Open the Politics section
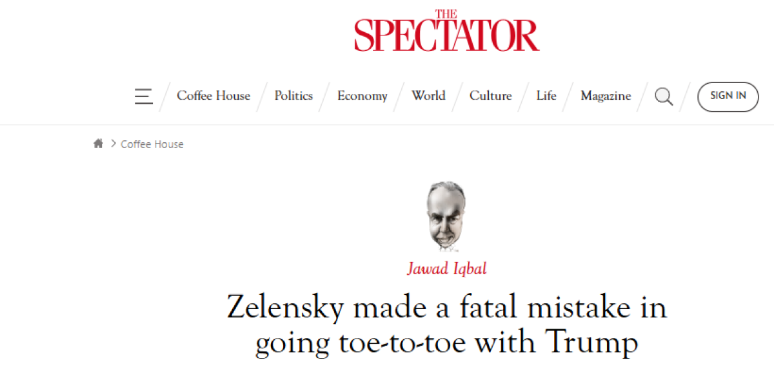 point(293,96)
